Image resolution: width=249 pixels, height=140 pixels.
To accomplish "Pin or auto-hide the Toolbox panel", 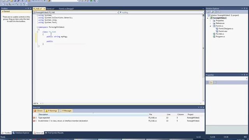I will click(x=28, y=9).
